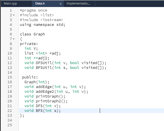Close the Data.h tab
The image size is (164, 131).
(61, 4)
